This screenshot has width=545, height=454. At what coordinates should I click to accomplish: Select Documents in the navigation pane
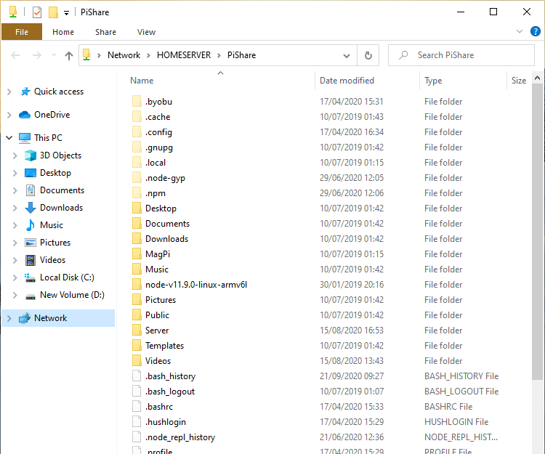coord(62,190)
